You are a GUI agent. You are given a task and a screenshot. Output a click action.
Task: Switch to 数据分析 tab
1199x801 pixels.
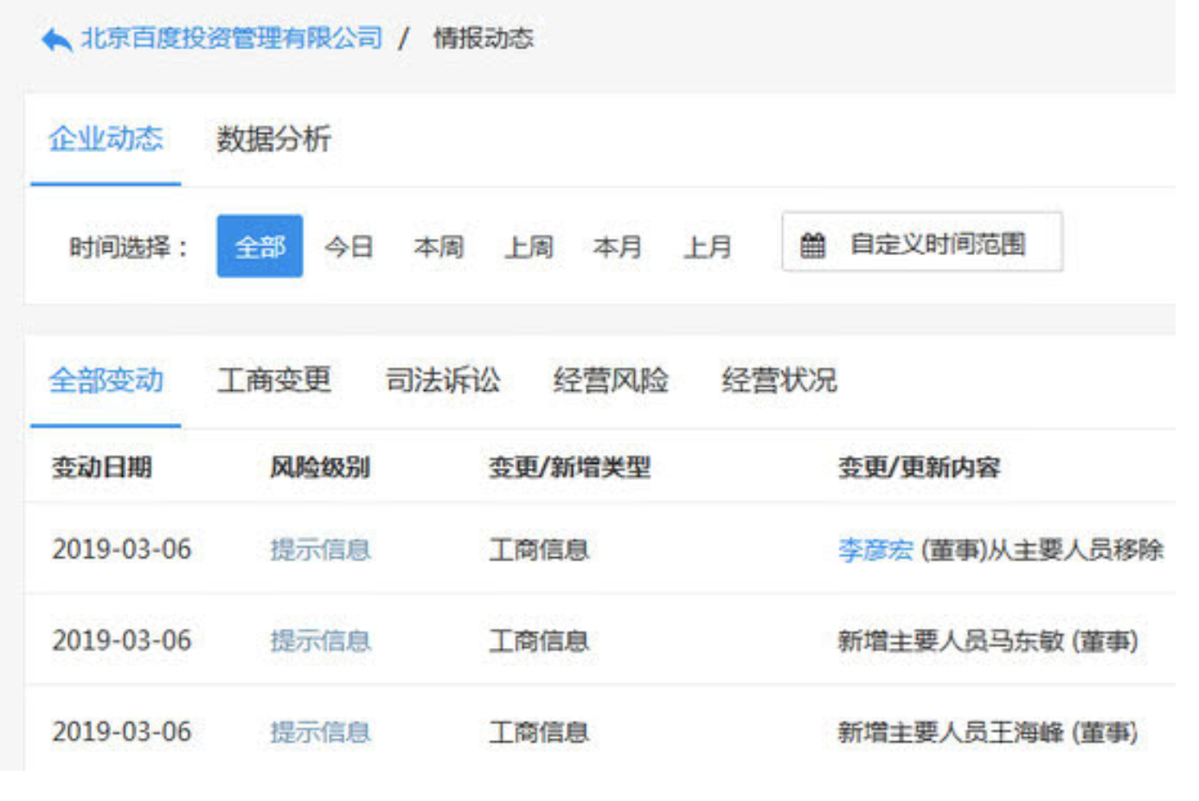coord(273,139)
